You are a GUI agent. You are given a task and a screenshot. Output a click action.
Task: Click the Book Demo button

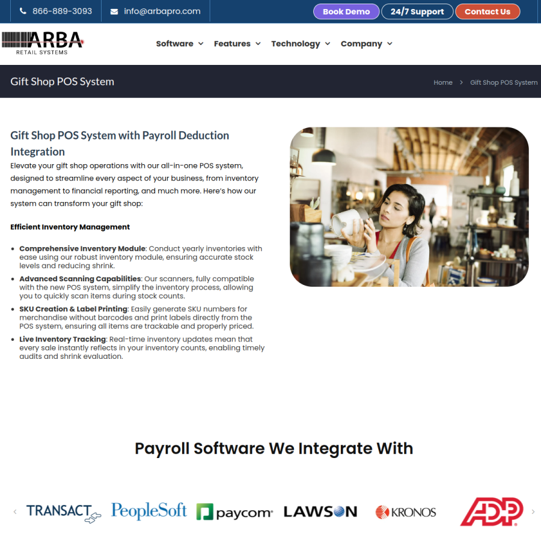[x=346, y=12]
